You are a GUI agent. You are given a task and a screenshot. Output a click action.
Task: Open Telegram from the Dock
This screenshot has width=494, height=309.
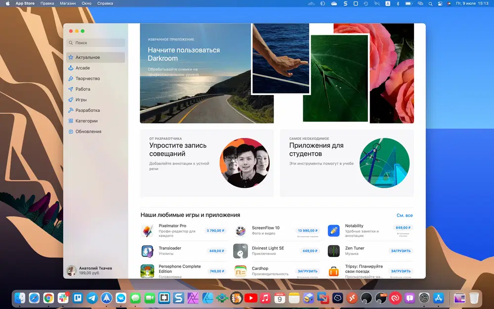(92, 298)
